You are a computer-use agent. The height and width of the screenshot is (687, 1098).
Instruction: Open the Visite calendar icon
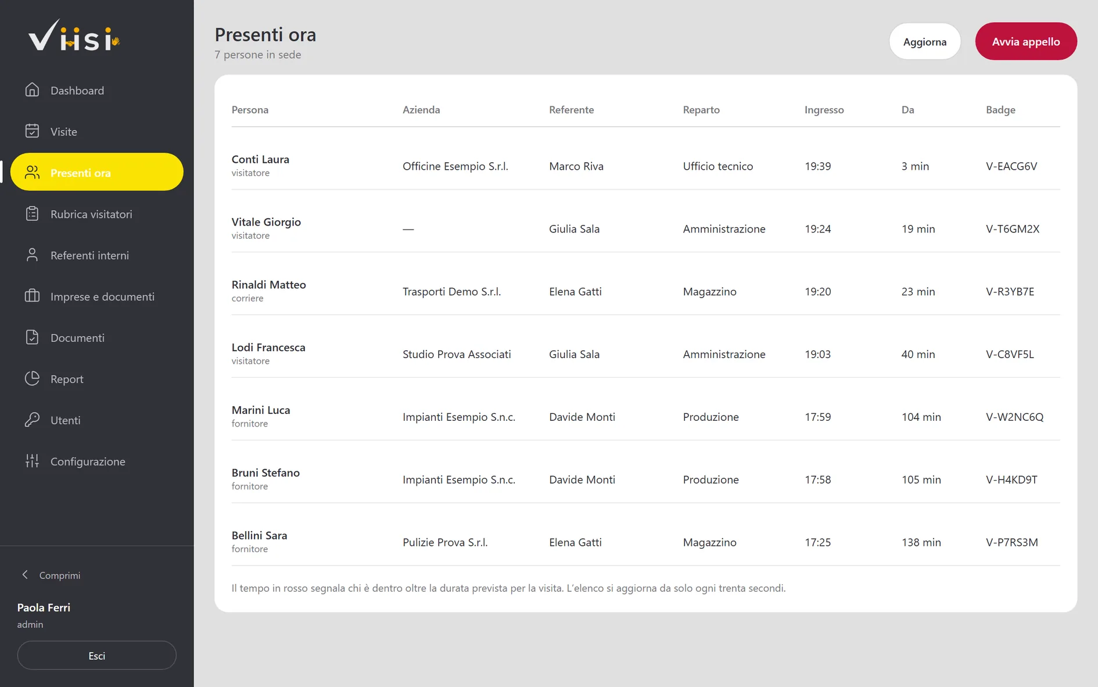[32, 131]
